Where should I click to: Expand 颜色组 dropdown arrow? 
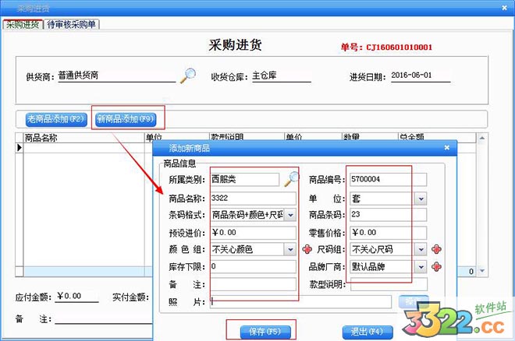pyautogui.click(x=290, y=250)
